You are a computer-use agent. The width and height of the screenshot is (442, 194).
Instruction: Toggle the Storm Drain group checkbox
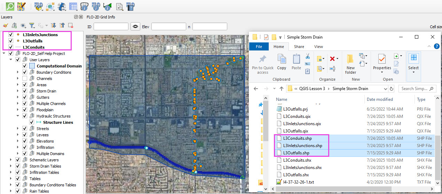click(x=25, y=91)
